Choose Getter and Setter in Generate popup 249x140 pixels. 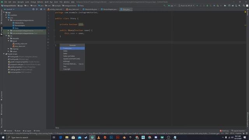[72, 56]
